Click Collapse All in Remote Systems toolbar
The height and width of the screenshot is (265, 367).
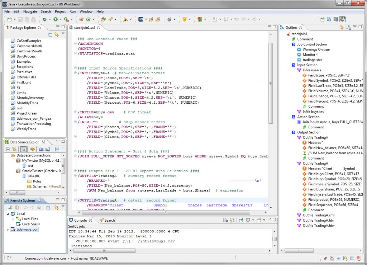[x=48, y=207]
